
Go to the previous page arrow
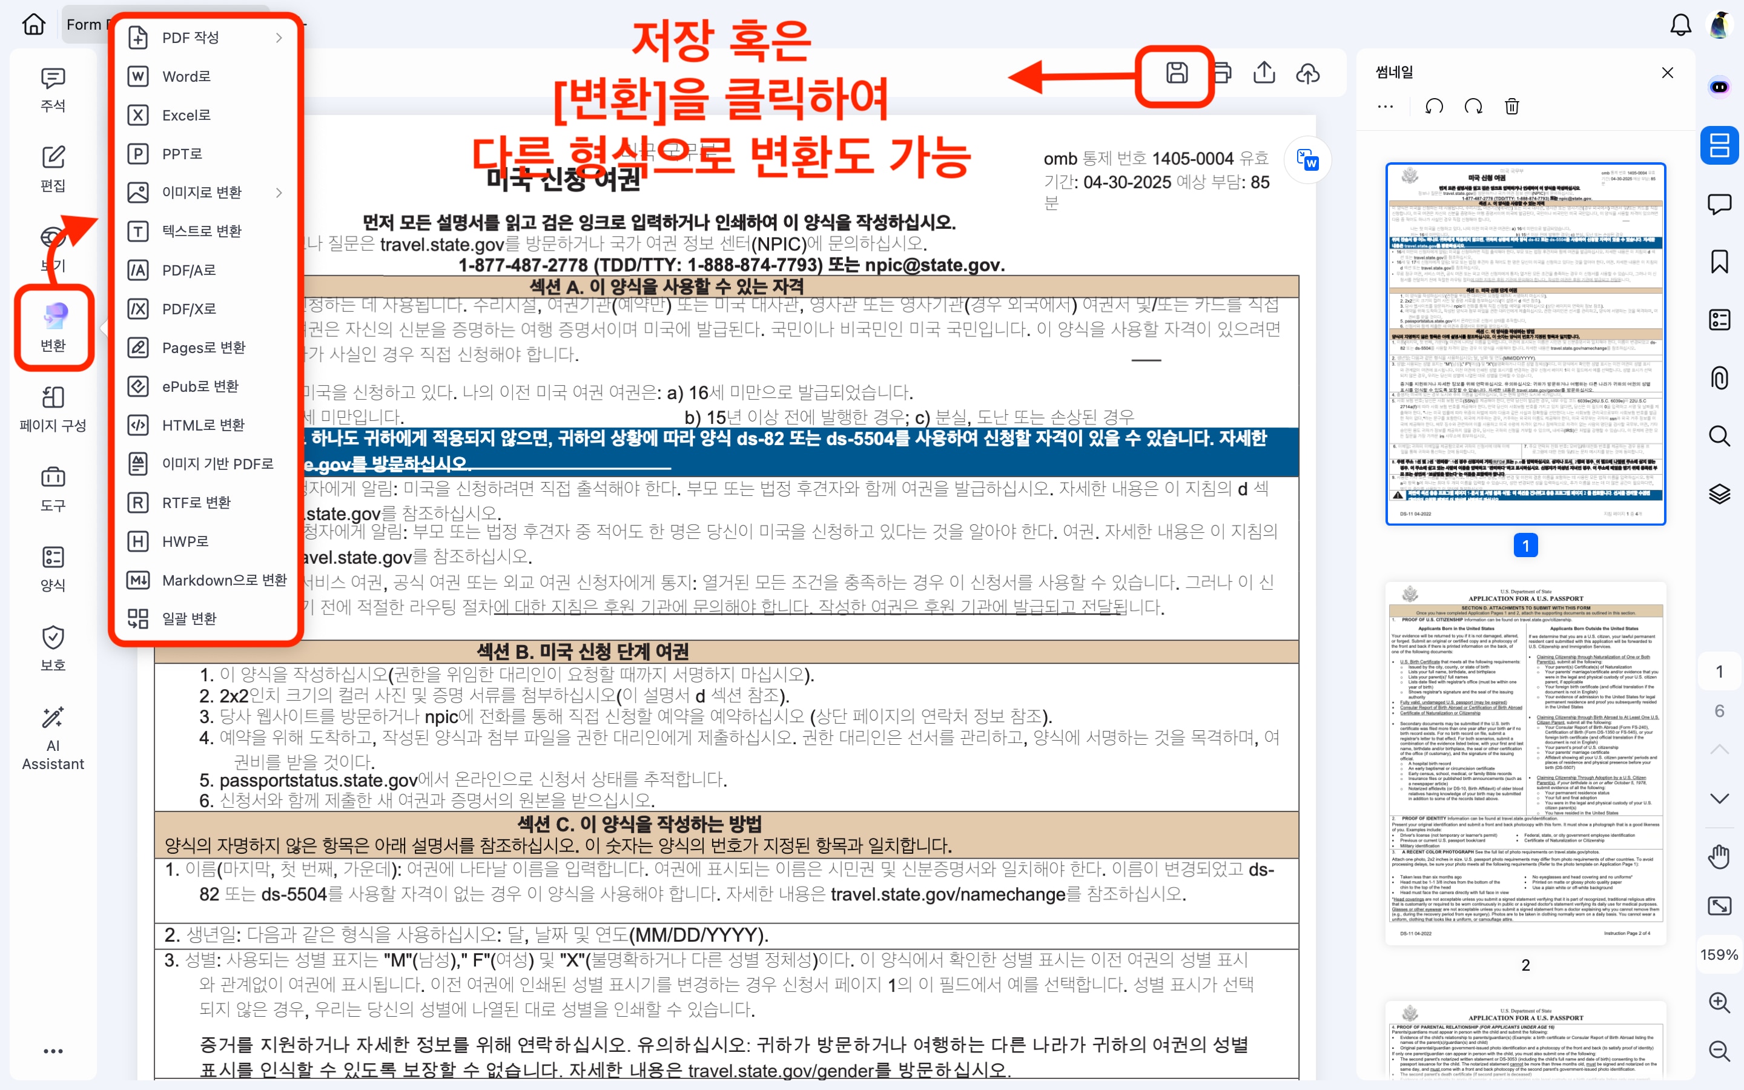[1720, 749]
